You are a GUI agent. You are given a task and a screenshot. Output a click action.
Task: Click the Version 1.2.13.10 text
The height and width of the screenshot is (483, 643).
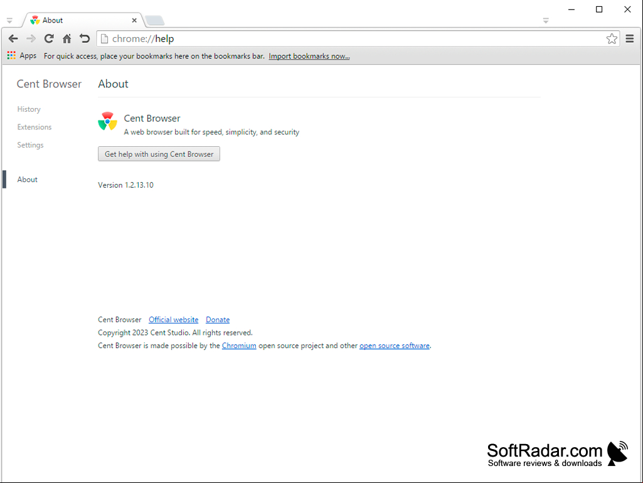pyautogui.click(x=126, y=185)
